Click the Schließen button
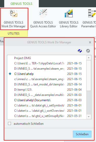 82,134
